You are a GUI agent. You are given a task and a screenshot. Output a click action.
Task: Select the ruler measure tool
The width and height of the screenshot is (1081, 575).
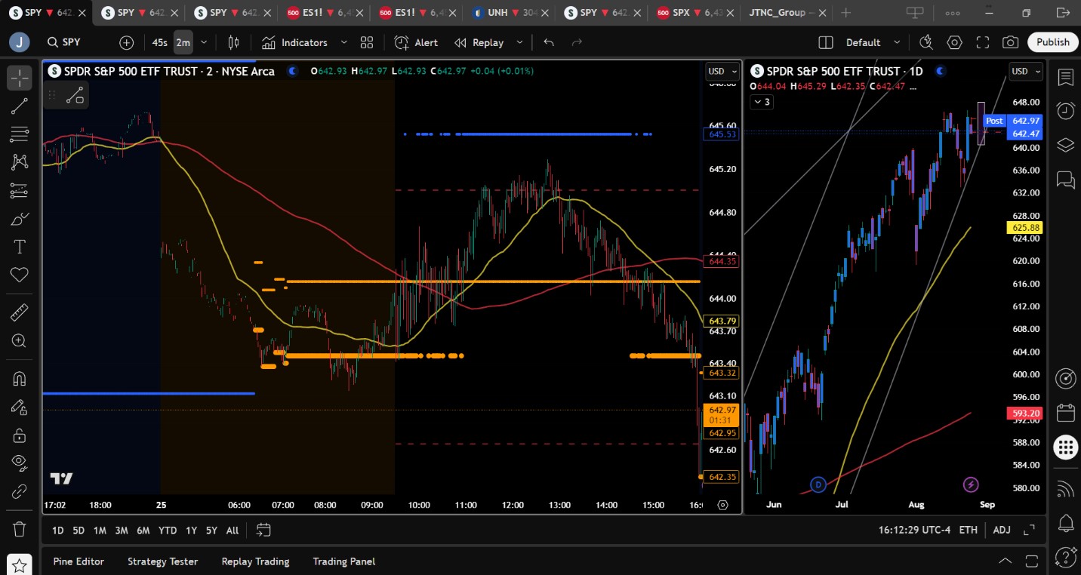(20, 312)
